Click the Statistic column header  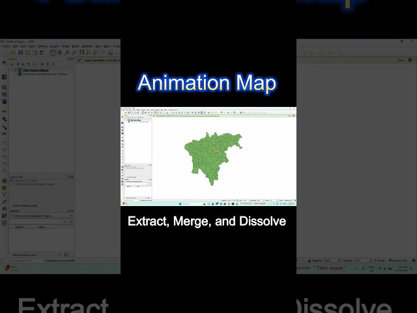tap(20, 227)
